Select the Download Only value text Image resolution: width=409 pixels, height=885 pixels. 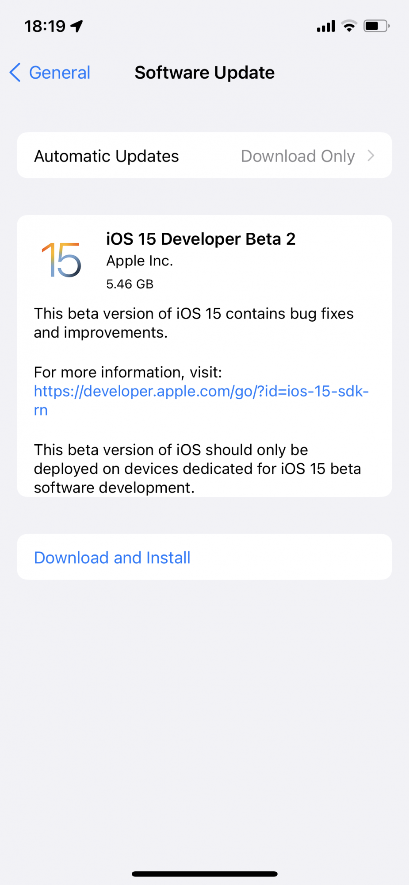pyautogui.click(x=298, y=156)
